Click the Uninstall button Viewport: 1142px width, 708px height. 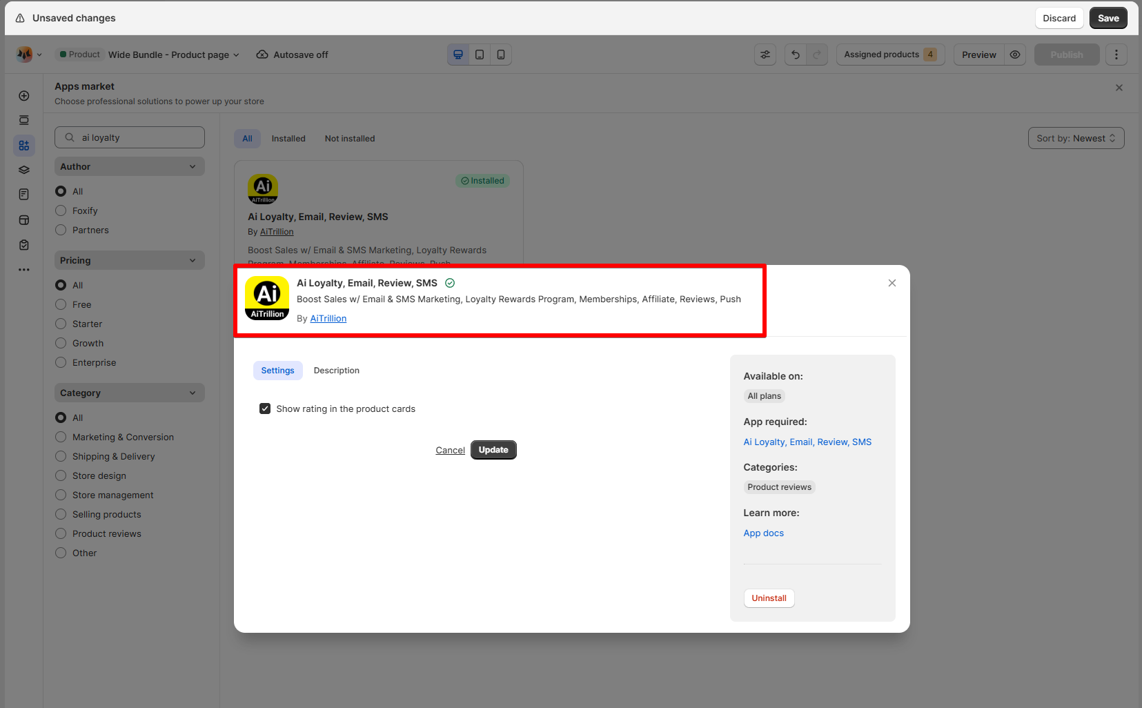coord(769,598)
